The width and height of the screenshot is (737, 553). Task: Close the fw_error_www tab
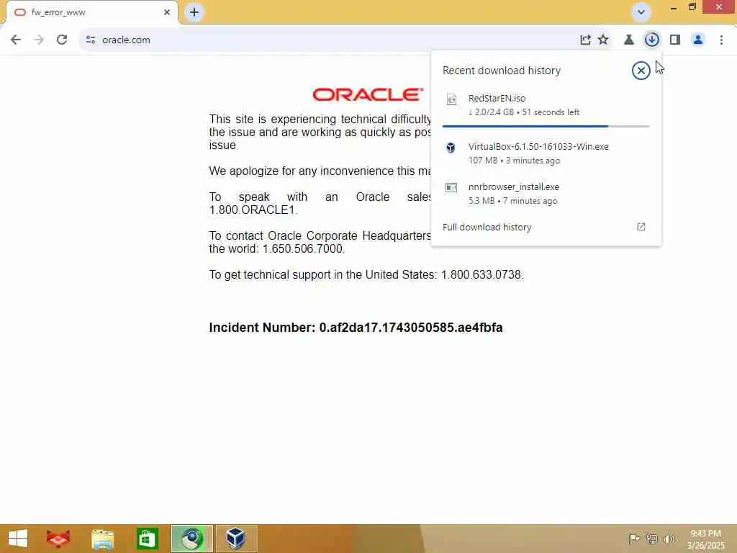click(x=167, y=12)
